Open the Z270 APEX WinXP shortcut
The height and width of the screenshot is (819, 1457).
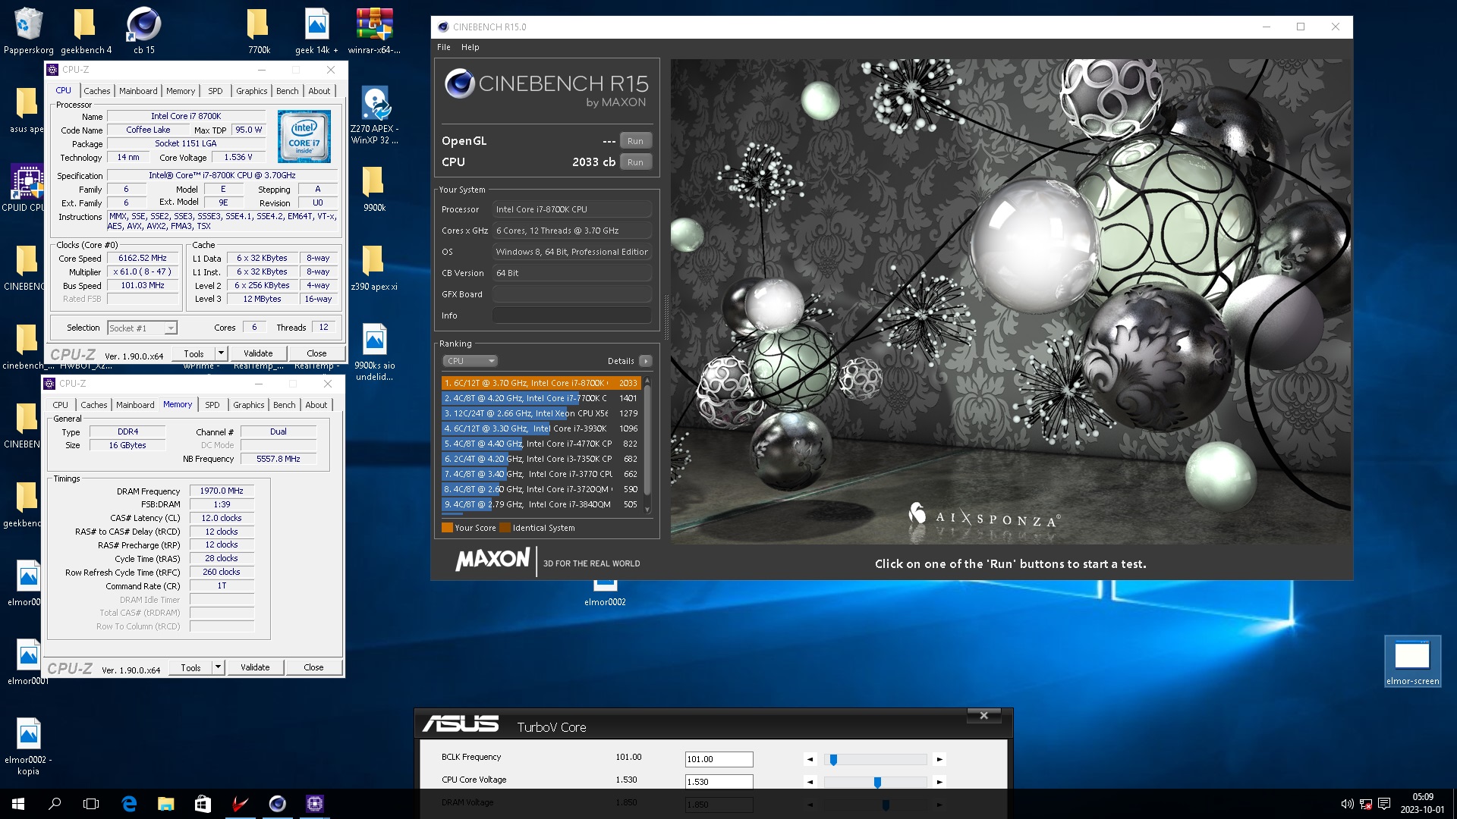click(x=374, y=114)
